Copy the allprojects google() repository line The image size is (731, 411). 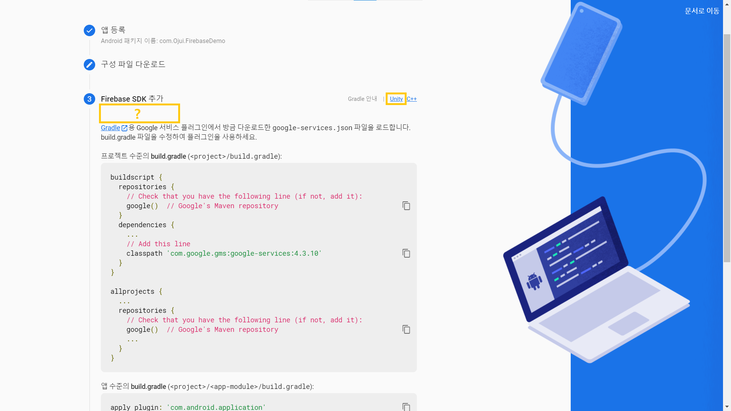406,330
